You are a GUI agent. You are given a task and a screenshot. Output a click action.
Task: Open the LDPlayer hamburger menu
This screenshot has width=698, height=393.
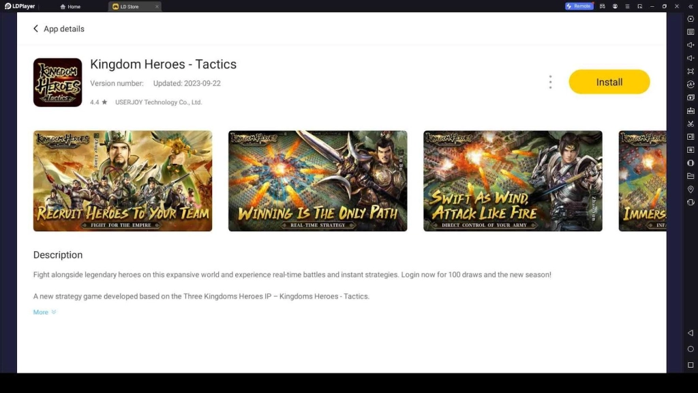tap(627, 6)
